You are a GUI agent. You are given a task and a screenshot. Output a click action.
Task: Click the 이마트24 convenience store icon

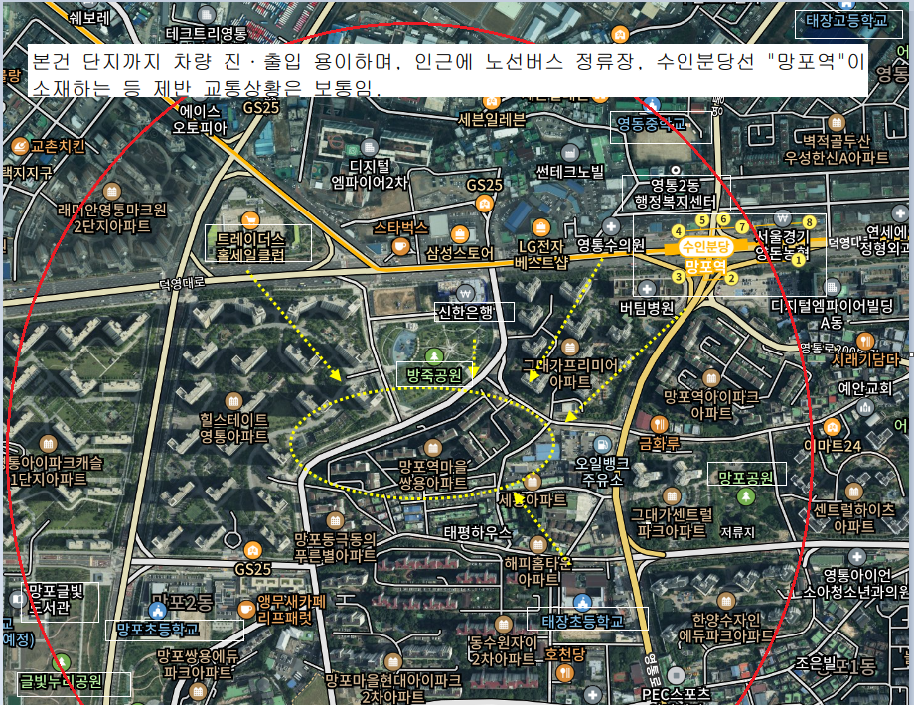point(833,427)
